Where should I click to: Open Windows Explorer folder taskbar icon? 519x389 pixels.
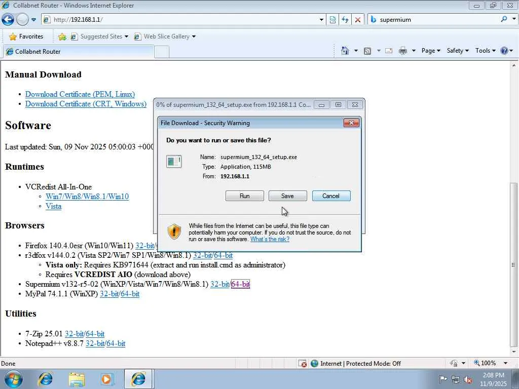(77, 379)
